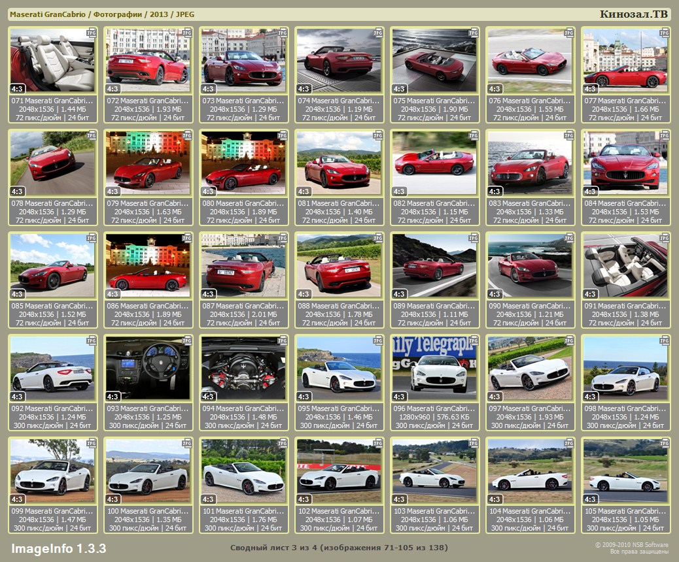Image resolution: width=679 pixels, height=562 pixels.
Task: Open the night-time tricolor building thumbnail 079
Action: coord(148,163)
